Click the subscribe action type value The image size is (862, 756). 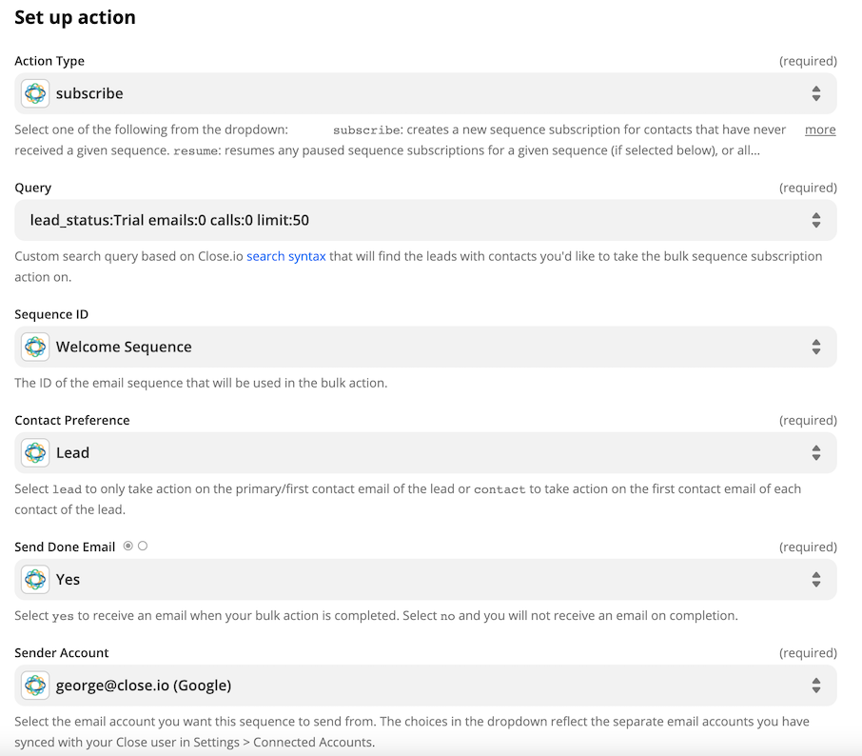89,93
